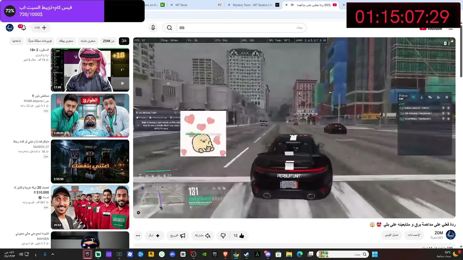Viewport: 463px width, 260px height.
Task: Show hidden system tray icons
Action: 53,254
